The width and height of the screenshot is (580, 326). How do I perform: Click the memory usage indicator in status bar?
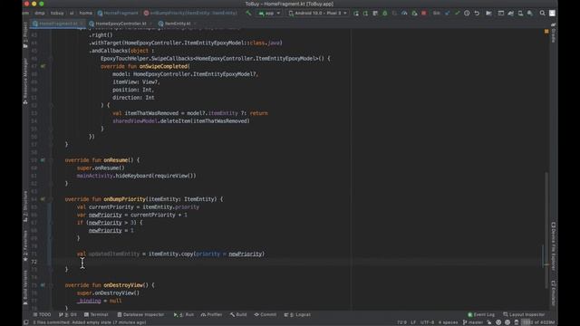[x=538, y=322]
